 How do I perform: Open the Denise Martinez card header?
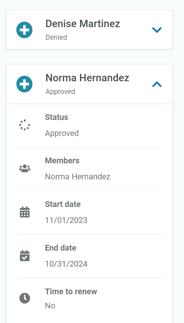pyautogui.click(x=89, y=30)
